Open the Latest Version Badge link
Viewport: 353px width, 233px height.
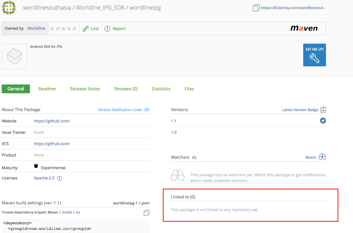pyautogui.click(x=300, y=110)
